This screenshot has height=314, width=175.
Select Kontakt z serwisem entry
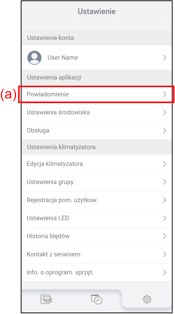[x=54, y=254]
